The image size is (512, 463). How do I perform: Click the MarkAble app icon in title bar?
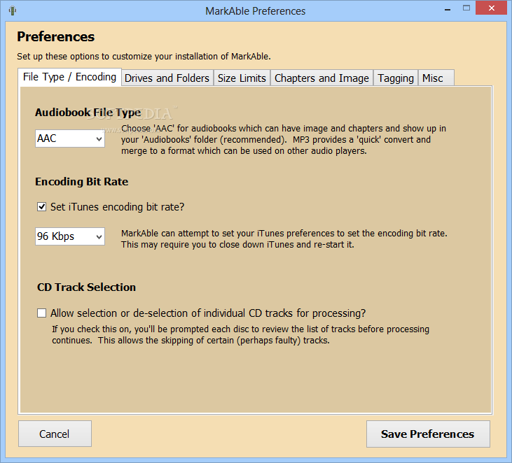click(x=13, y=10)
